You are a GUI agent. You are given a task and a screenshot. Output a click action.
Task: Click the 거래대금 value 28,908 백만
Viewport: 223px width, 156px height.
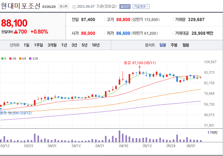203,33
